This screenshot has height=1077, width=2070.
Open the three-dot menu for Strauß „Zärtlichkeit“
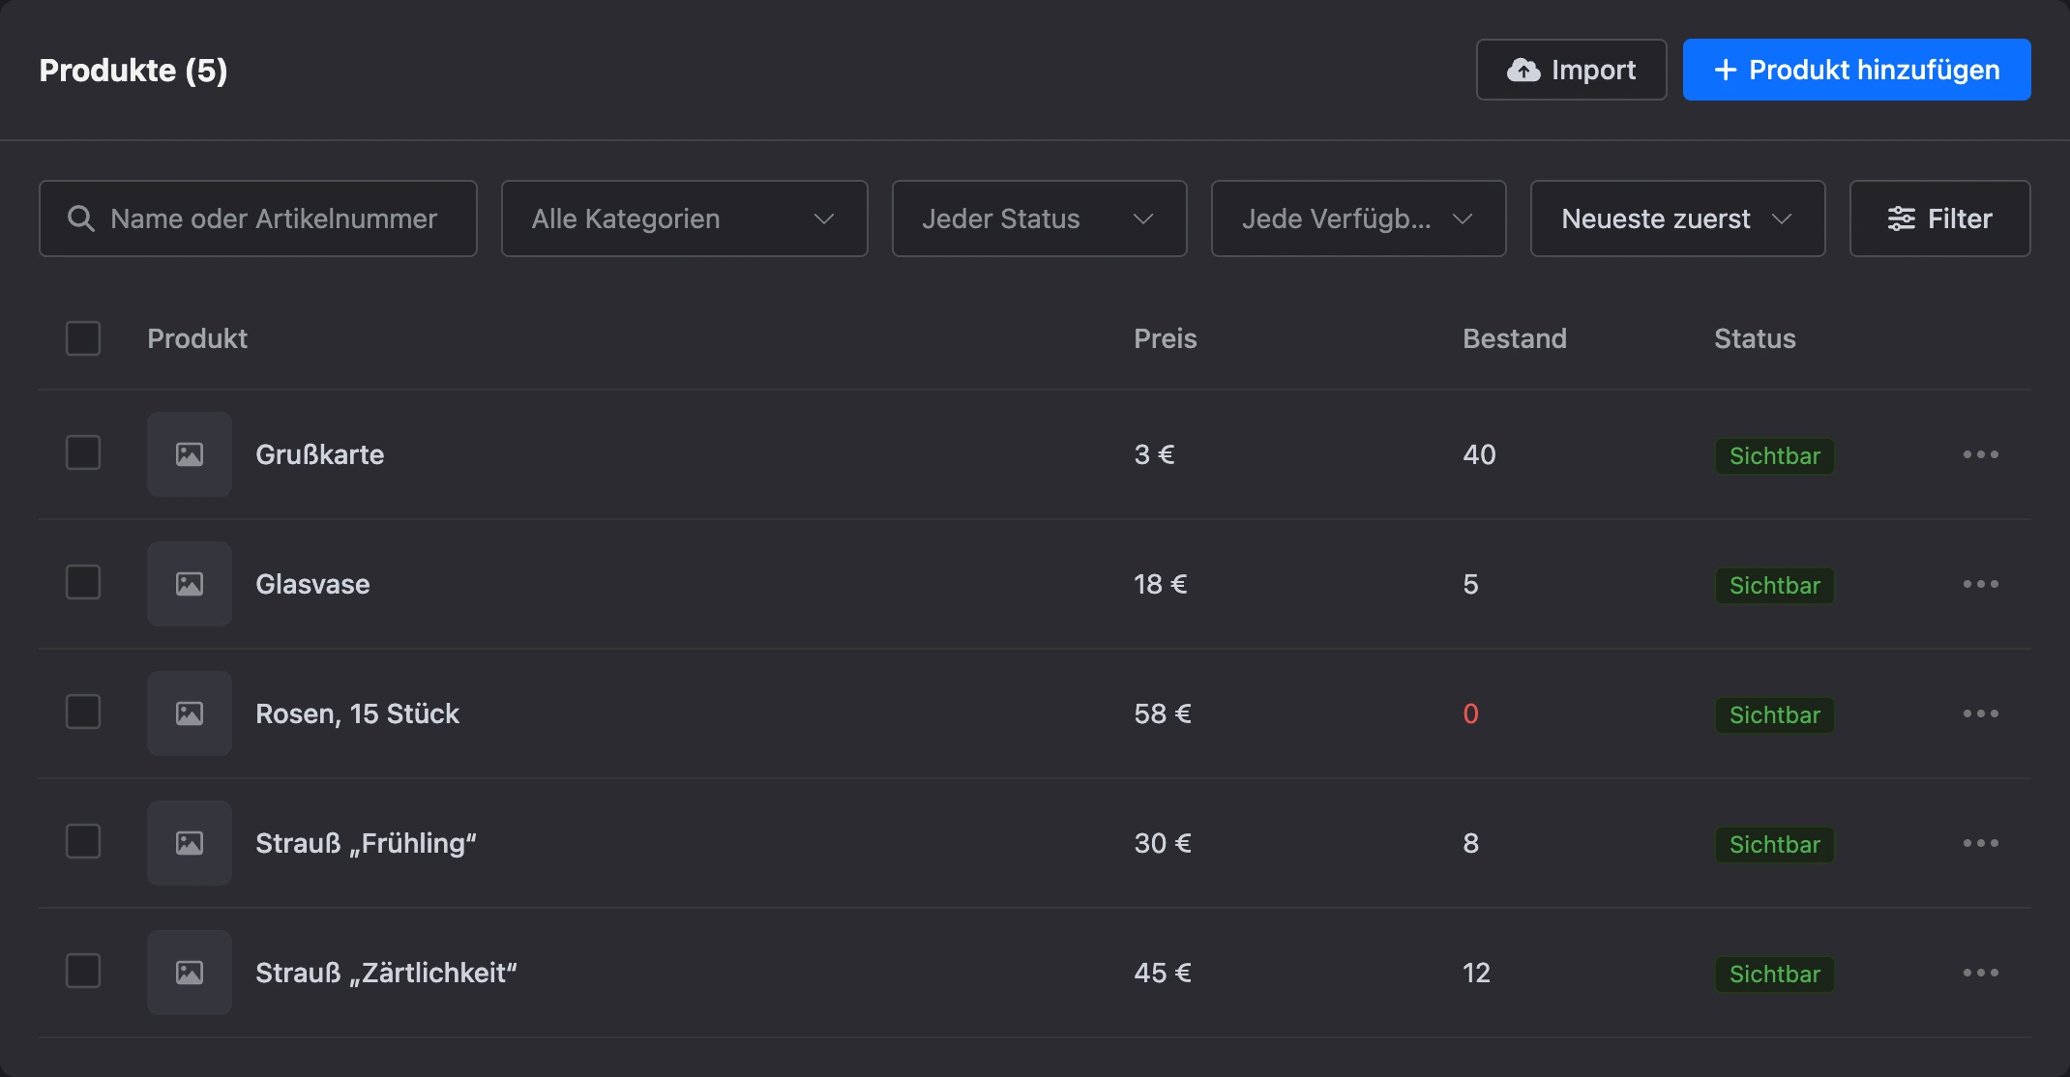click(1980, 973)
